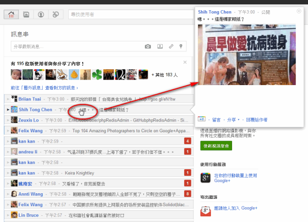
Task: Click andreu li's red 1 badge
Action: [x=187, y=152]
